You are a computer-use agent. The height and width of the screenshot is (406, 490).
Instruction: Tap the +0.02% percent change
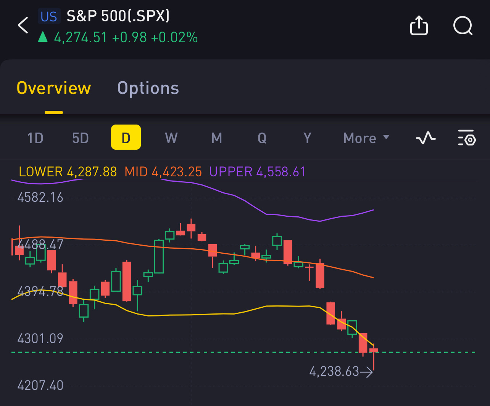point(174,37)
